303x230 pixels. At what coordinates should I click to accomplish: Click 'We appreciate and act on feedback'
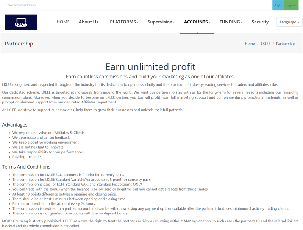click(41, 138)
